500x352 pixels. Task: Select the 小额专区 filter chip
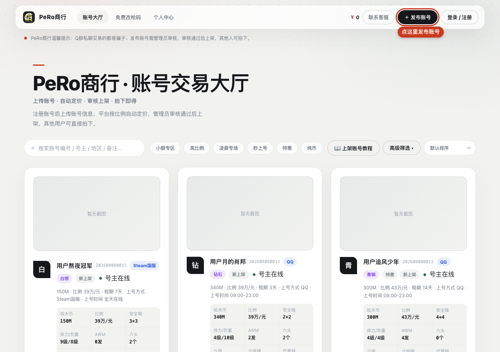tap(165, 148)
